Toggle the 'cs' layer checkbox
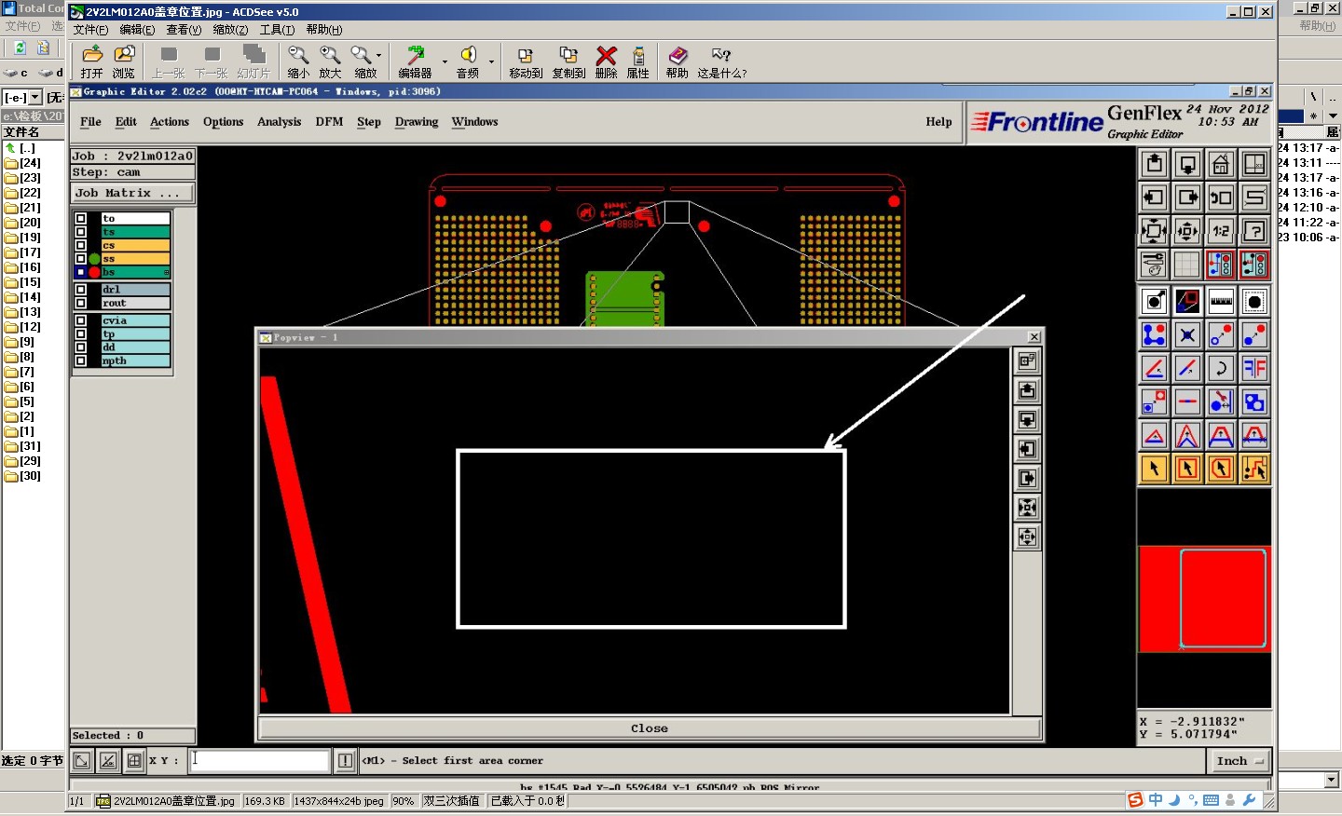 [81, 245]
